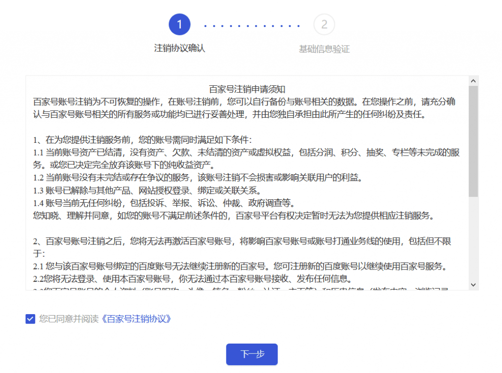This screenshot has height=373, width=502.
Task: Click the 百家号注销申请须知 heading
Action: 247,89
